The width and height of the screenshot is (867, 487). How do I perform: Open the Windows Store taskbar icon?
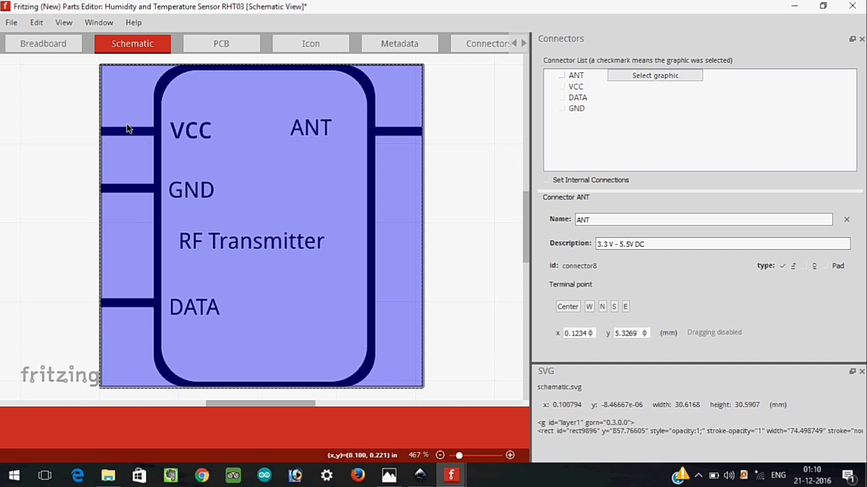(x=140, y=475)
